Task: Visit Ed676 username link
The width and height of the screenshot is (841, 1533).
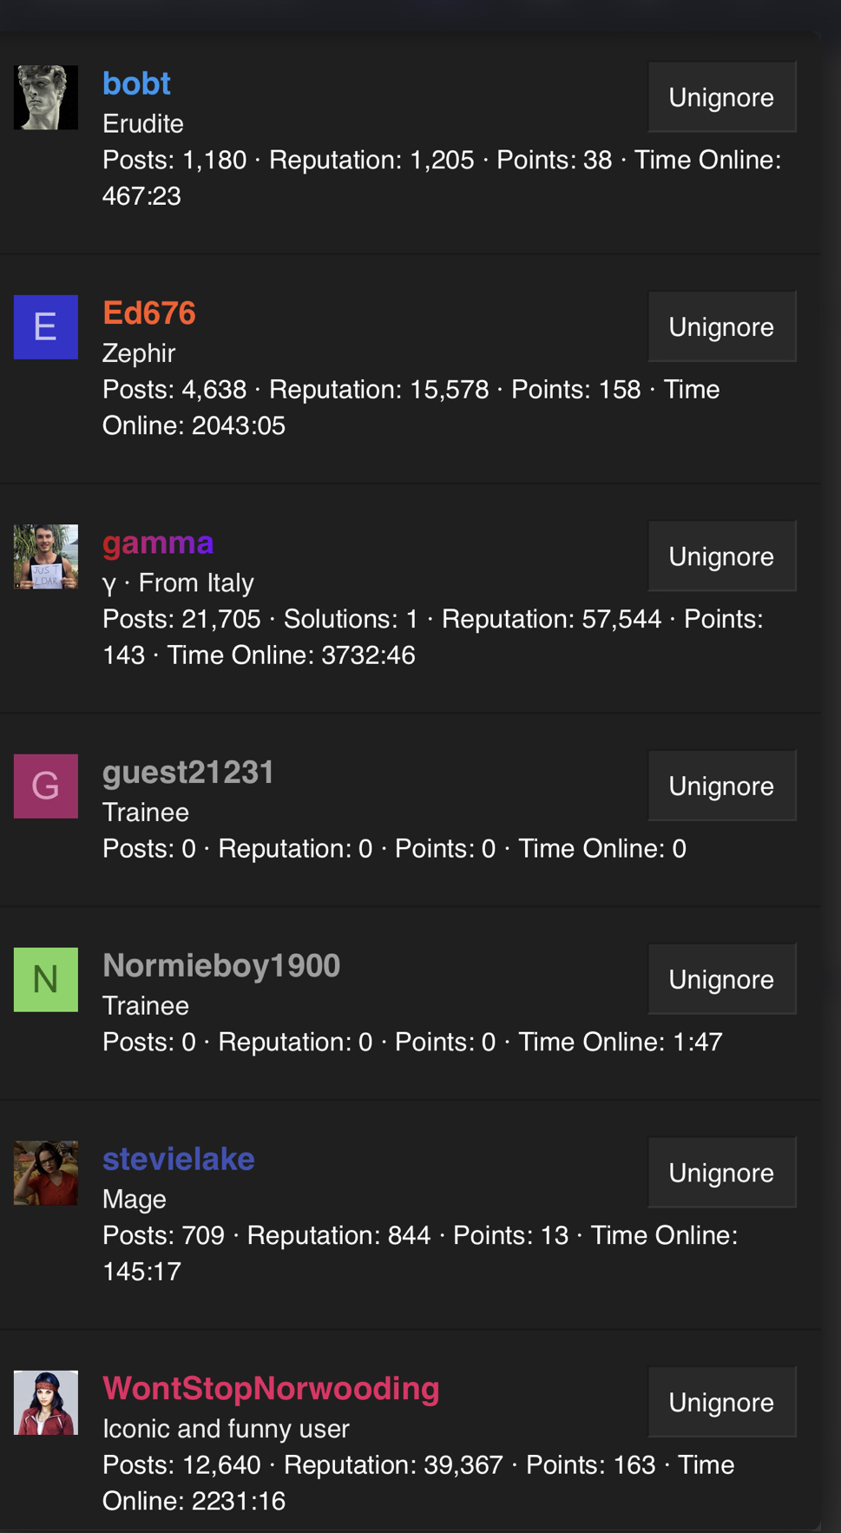Action: coord(149,313)
